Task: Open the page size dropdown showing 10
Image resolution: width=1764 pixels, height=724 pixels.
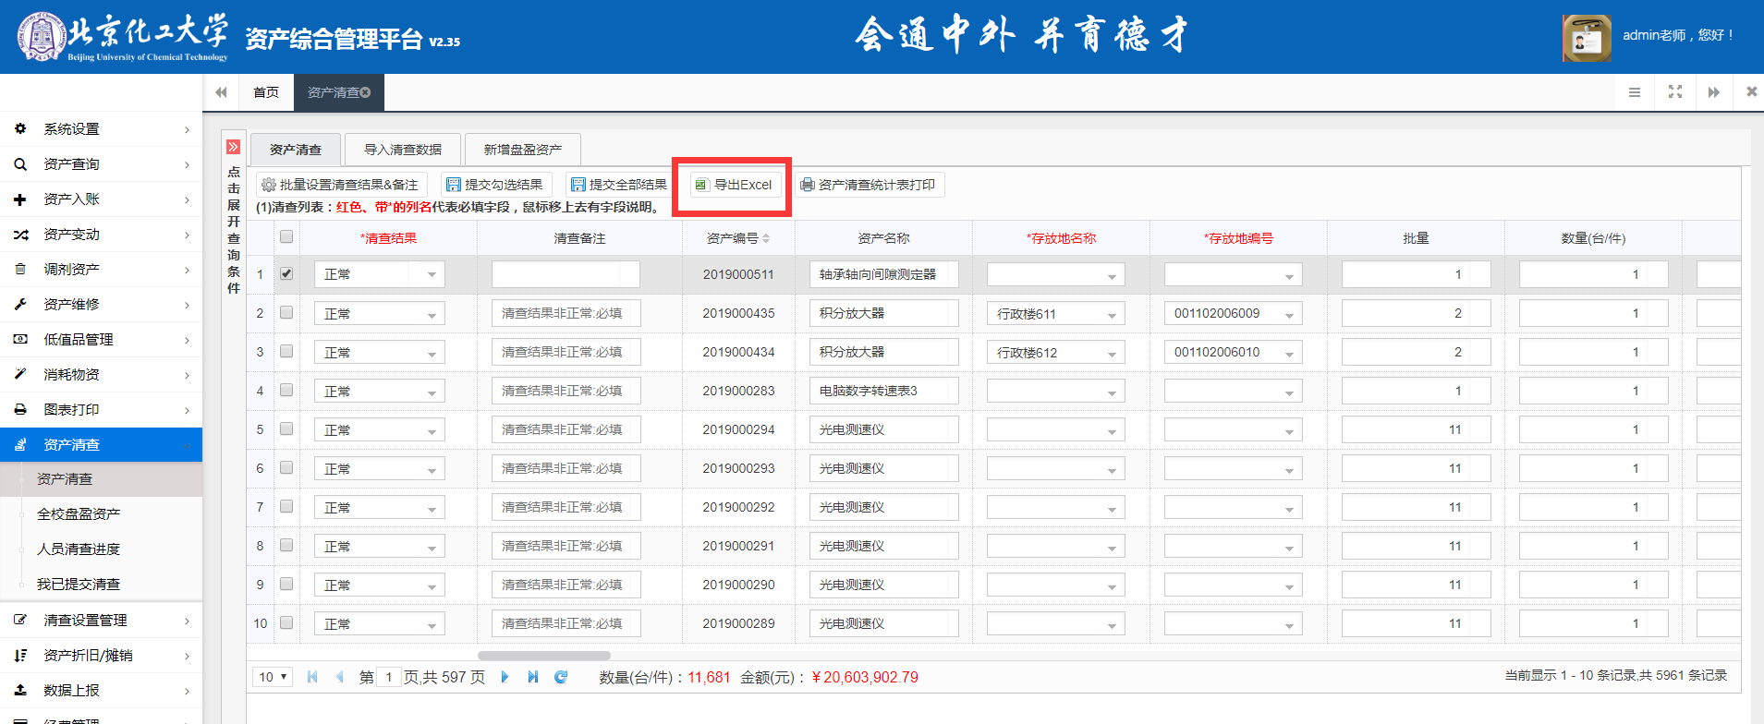Action: [x=273, y=677]
